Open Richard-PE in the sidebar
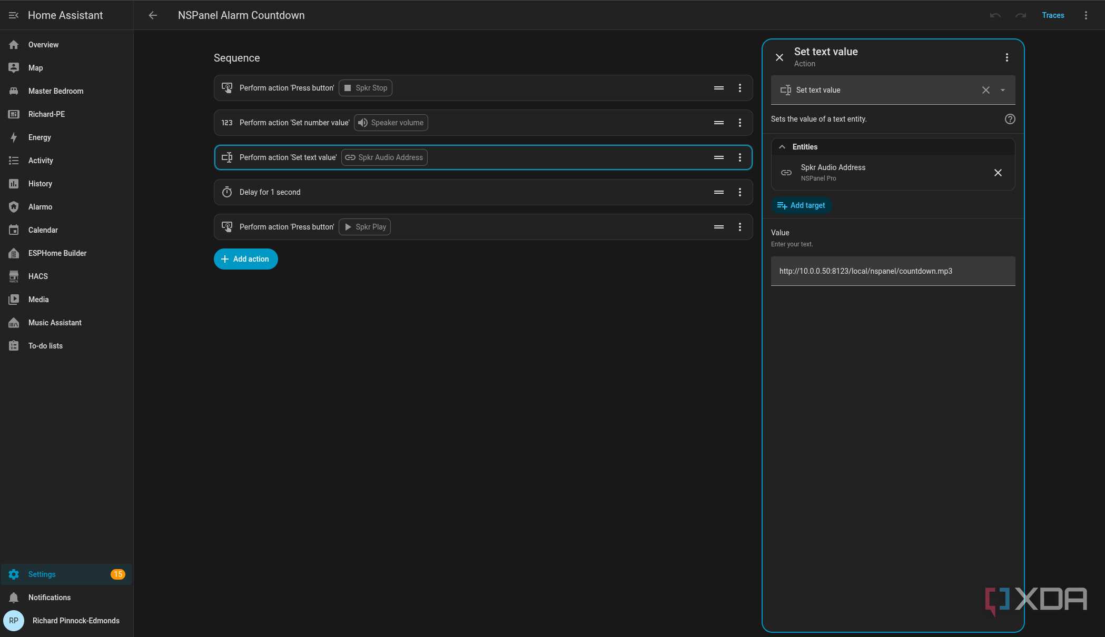The width and height of the screenshot is (1105, 637). pos(66,114)
